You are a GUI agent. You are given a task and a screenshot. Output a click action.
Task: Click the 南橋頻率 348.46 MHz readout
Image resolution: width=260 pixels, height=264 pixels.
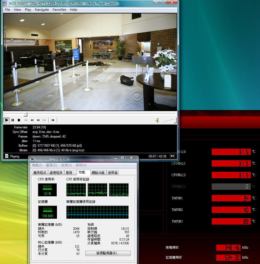click(228, 248)
